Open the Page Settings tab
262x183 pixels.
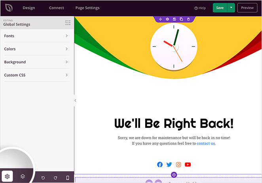(x=87, y=8)
